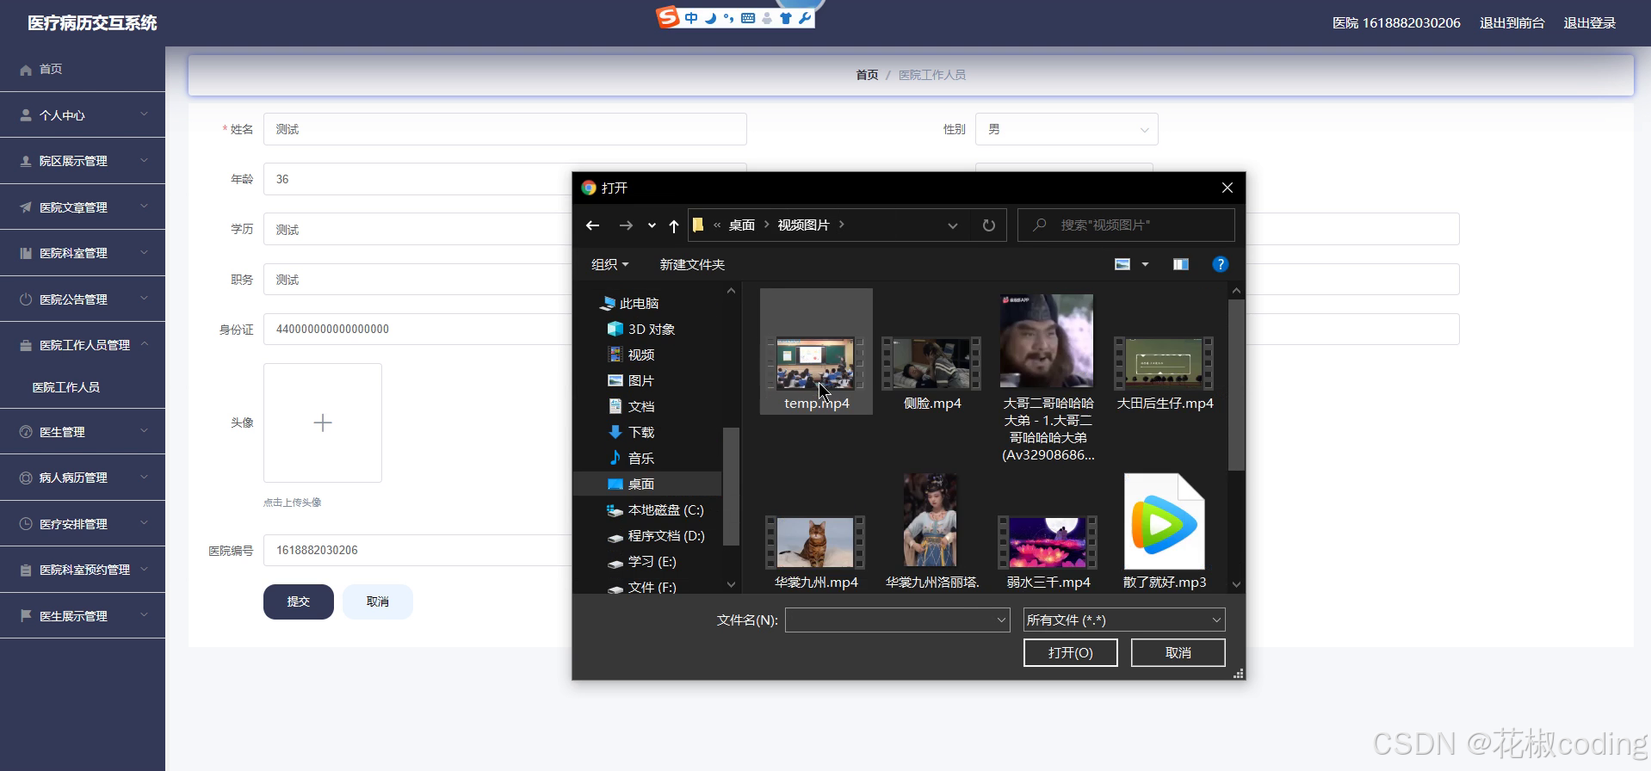Open the file type filter 所有文件 (*.*)

(1124, 620)
